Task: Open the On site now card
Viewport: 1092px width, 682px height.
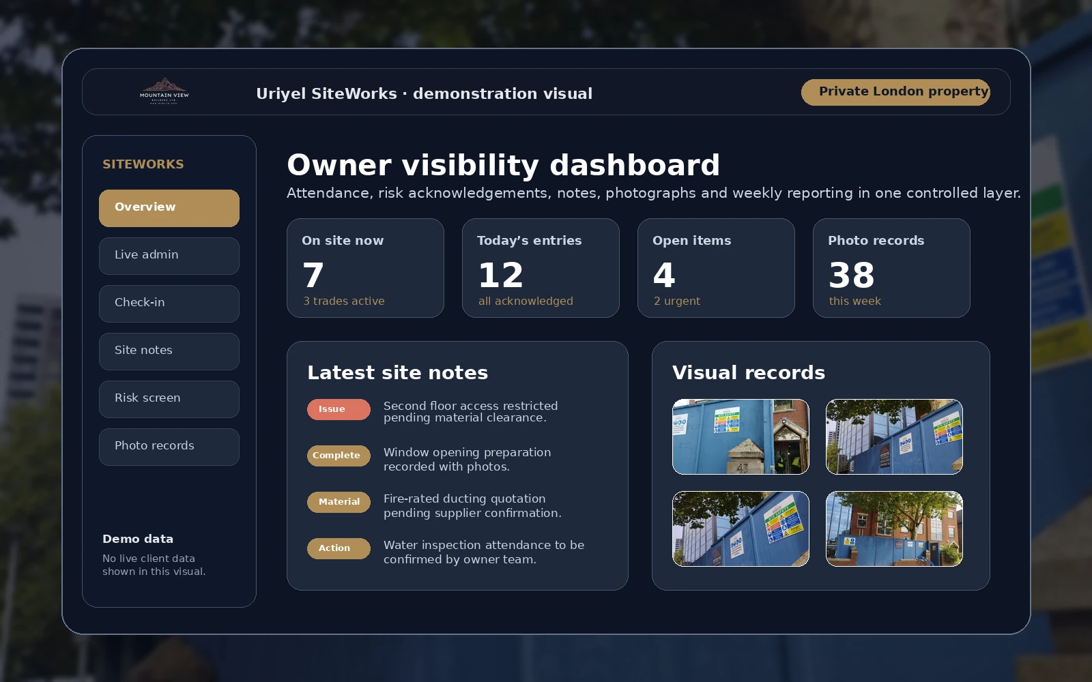Action: pos(365,268)
